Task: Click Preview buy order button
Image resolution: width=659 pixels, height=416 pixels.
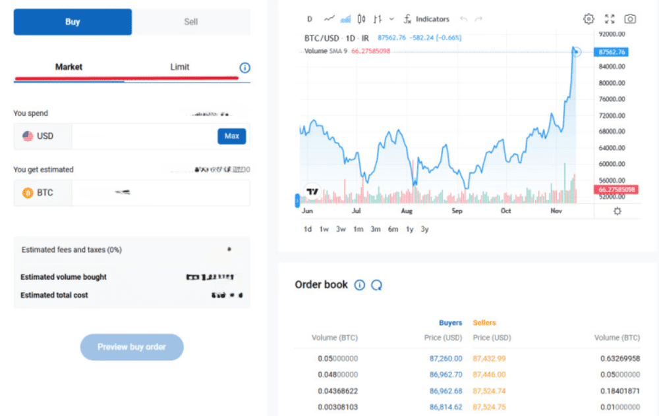Action: click(x=132, y=347)
